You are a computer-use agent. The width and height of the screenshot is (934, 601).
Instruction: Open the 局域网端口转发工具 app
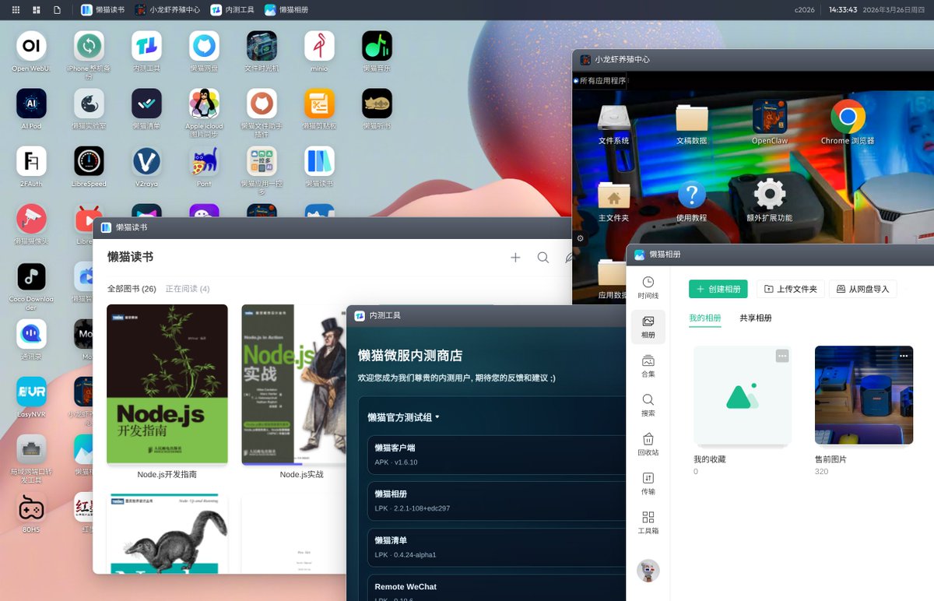[31, 449]
